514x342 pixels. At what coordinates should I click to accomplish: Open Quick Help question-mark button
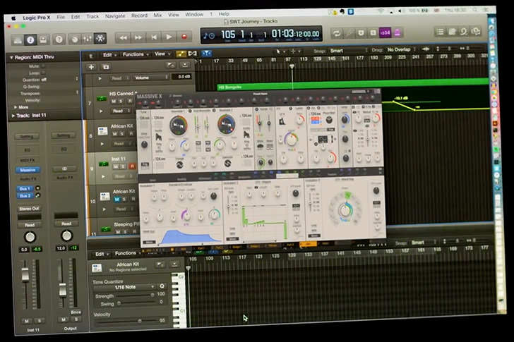[59, 39]
